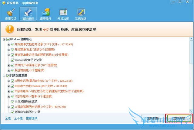Image resolution: width=194 pixels, height=130 pixels.
Task: Uncheck IE自动完成->表单 checkbox
Action: (x=12, y=96)
